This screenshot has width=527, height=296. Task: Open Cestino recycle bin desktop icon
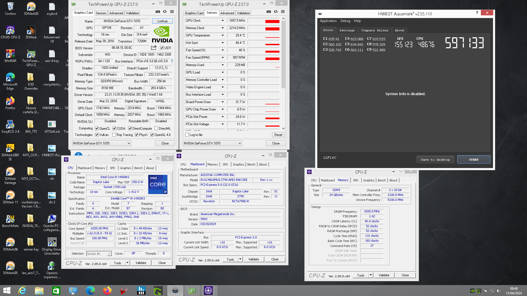(x=10, y=8)
